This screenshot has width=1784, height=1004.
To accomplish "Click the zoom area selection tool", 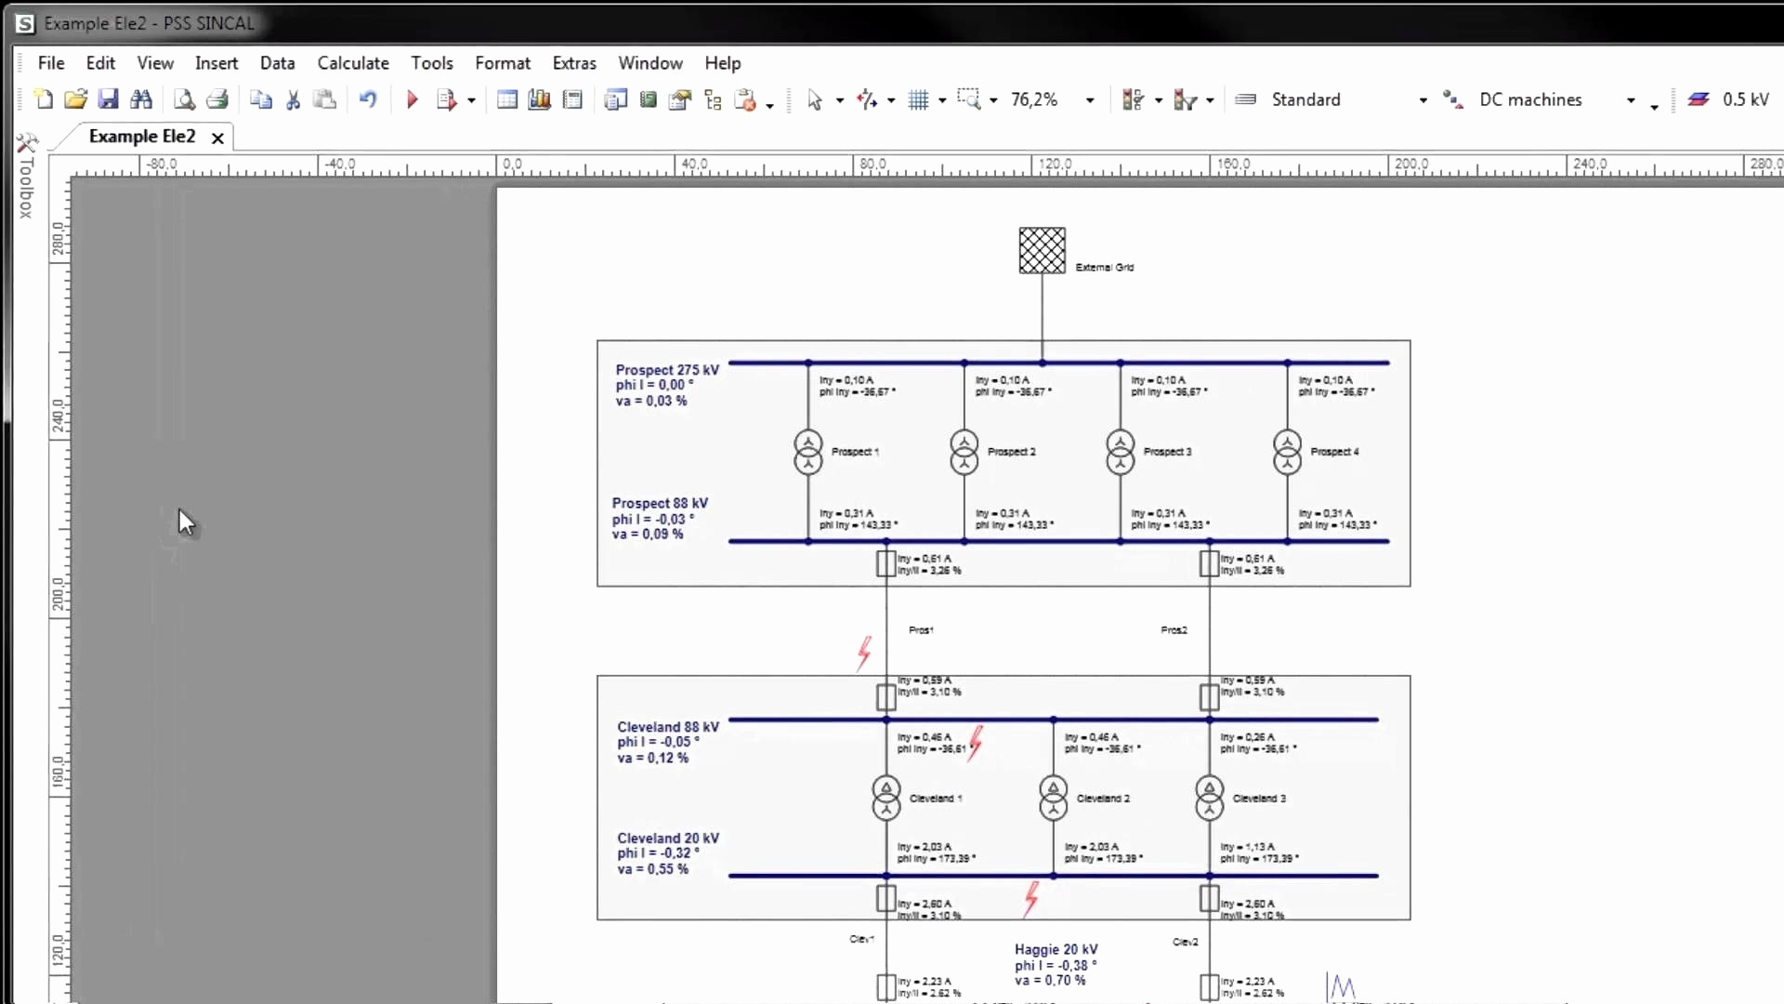I will pos(969,99).
